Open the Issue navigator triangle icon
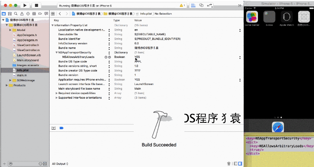This screenshot has width=314, height=167. (22, 14)
